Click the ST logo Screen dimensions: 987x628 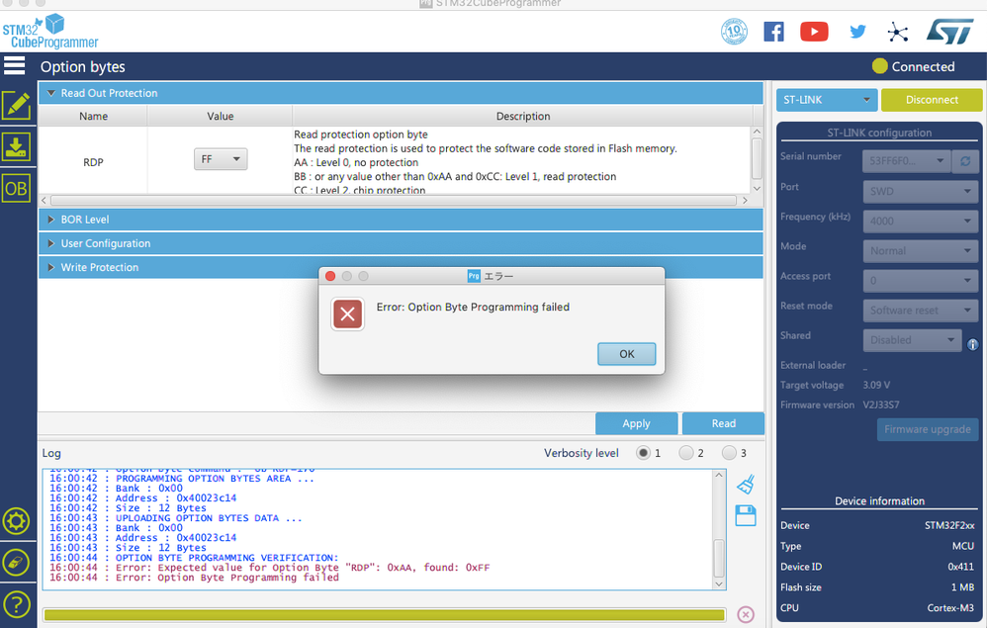coord(949,31)
